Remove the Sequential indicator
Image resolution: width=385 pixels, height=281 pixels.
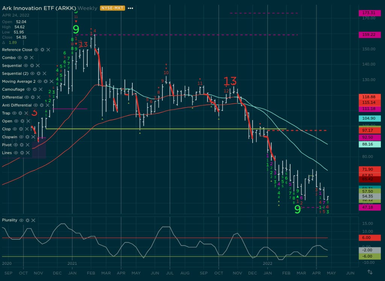tap(38, 65)
